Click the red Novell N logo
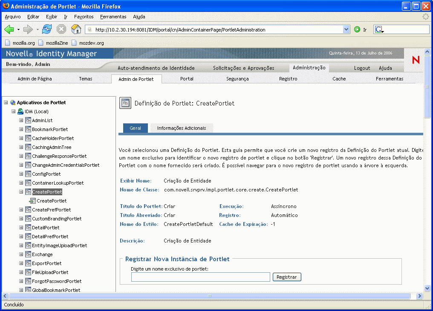This screenshot has height=311, width=433. (416, 60)
